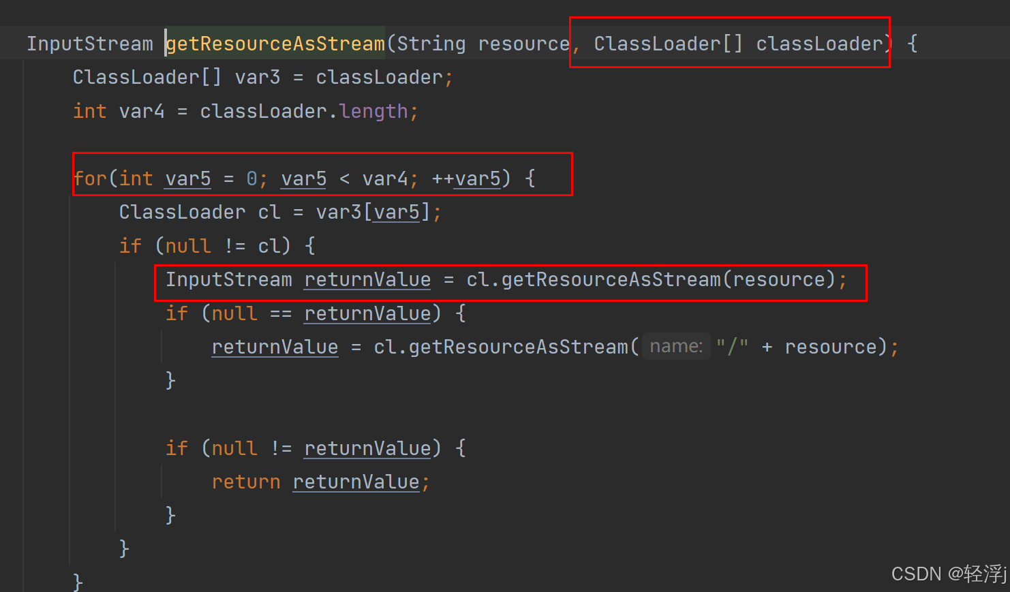
Task: Click returnValue in the InputStream returnValue declaration
Action: coord(367,279)
